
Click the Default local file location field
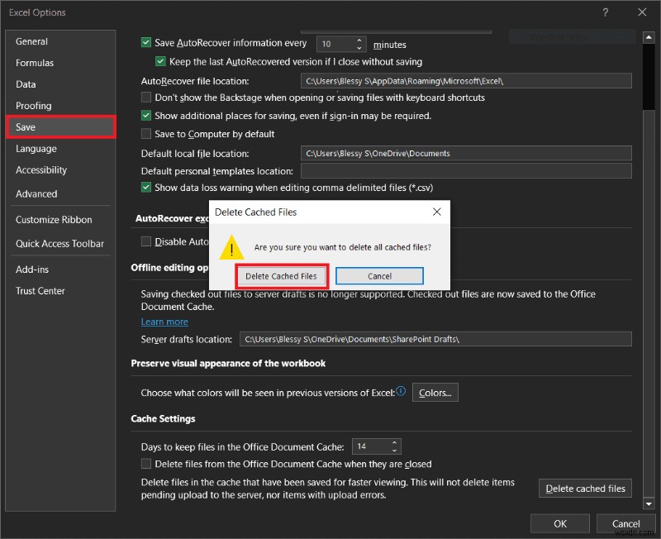[x=466, y=154]
